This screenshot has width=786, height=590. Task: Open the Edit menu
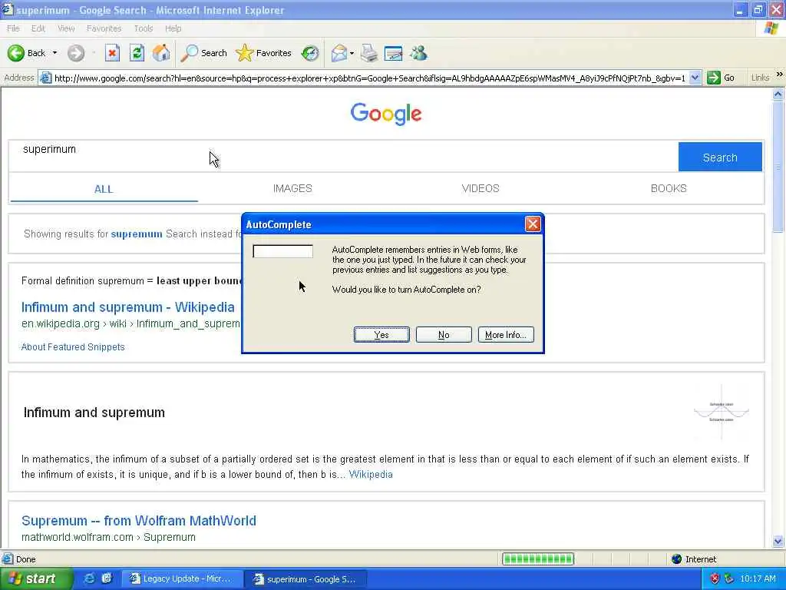pos(38,28)
